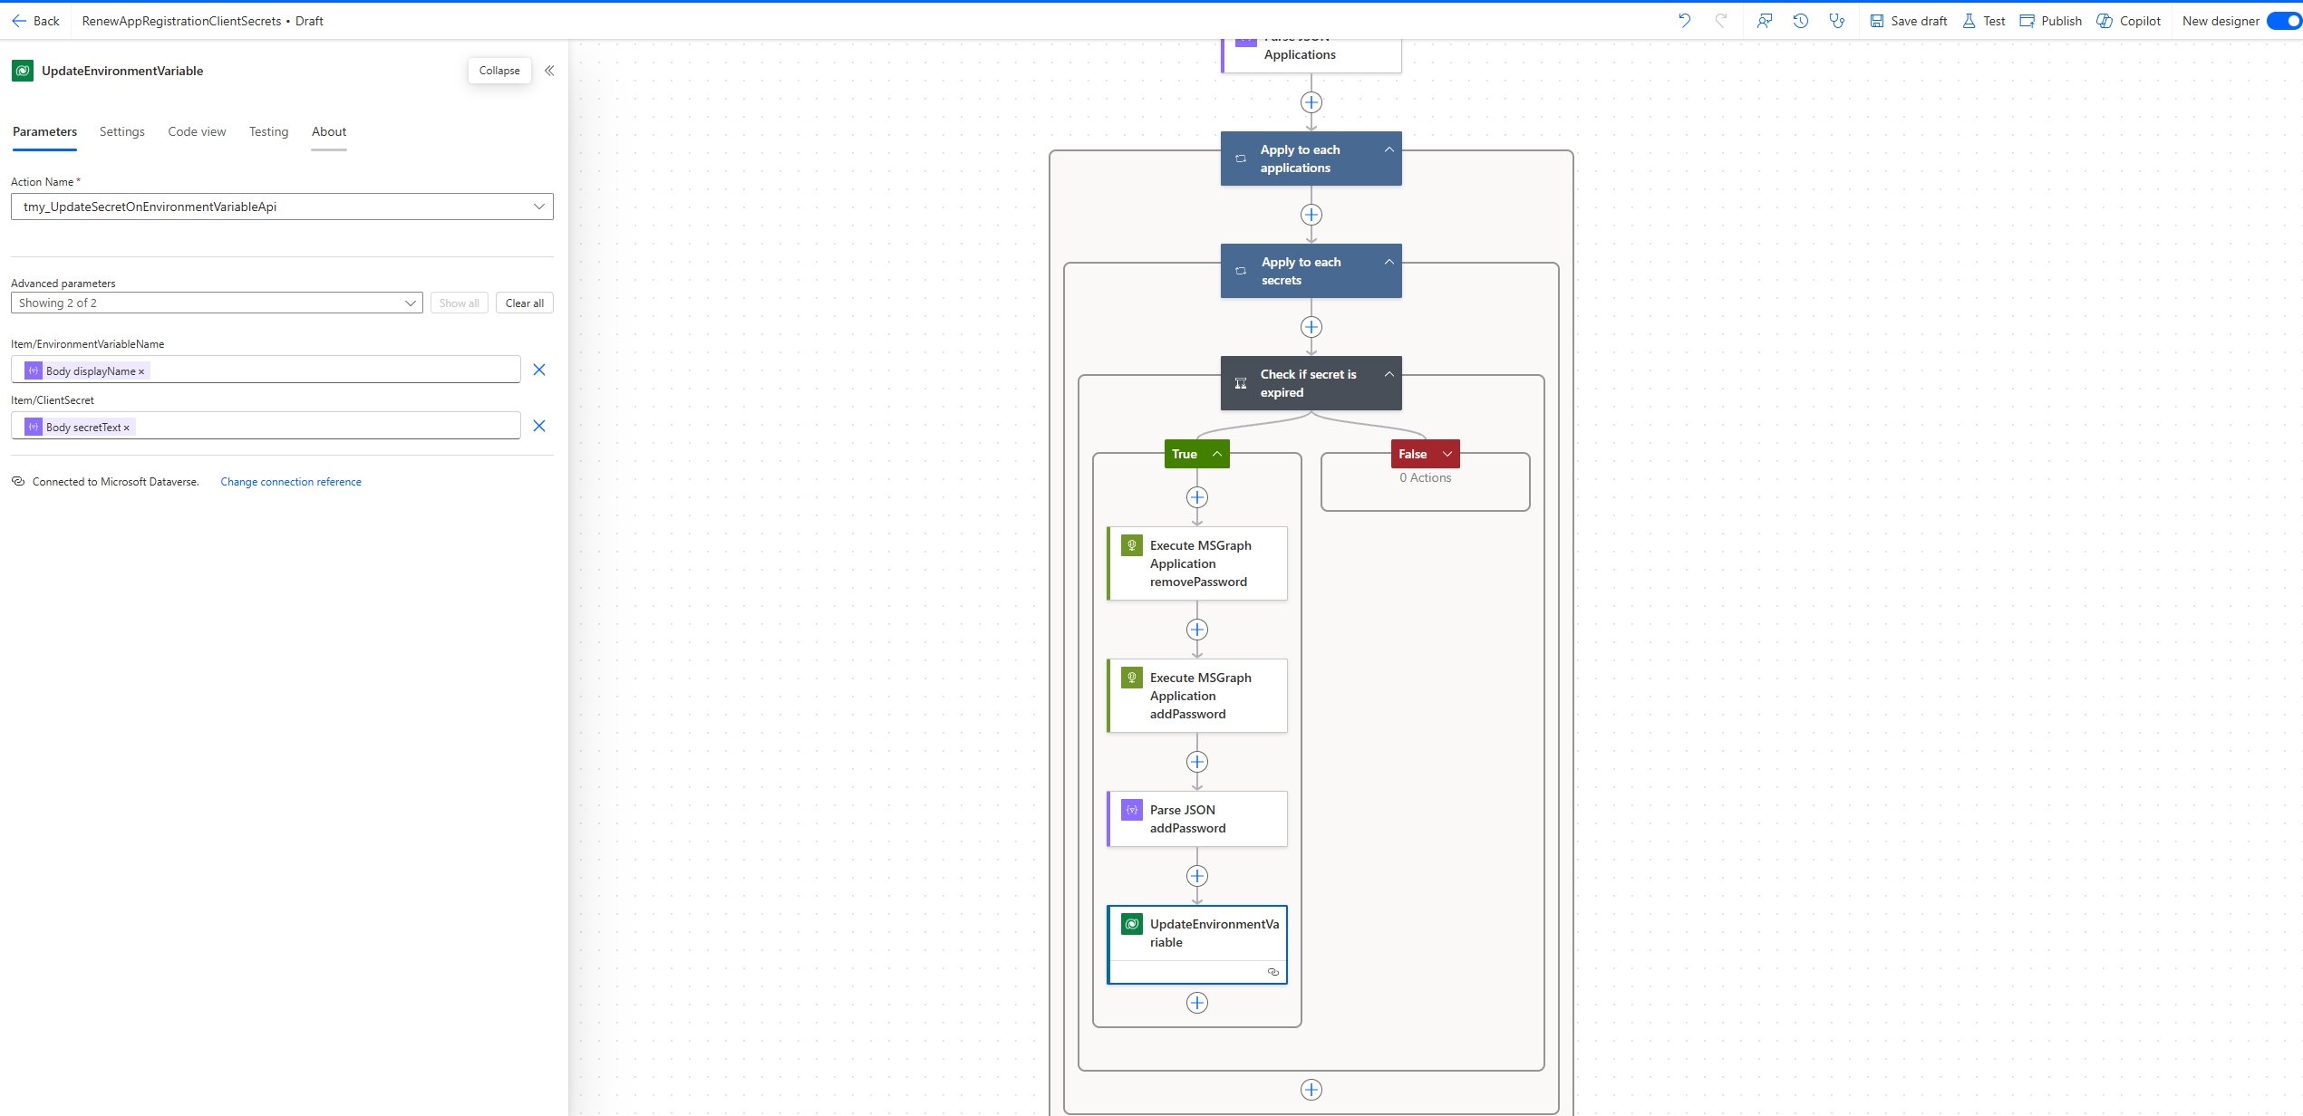Click the removePassword action's green connector icon
The image size is (2303, 1116).
pyautogui.click(x=1132, y=545)
